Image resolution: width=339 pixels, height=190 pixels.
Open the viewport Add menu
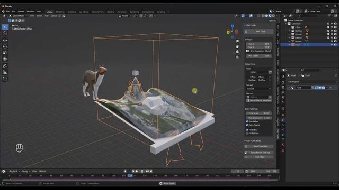pos(46,16)
